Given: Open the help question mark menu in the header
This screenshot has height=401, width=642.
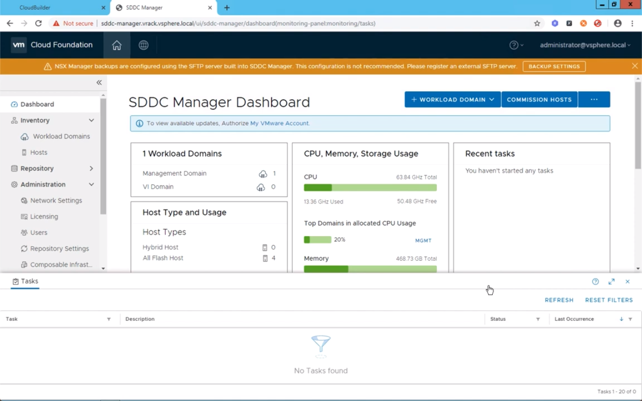Looking at the screenshot, I should 516,45.
